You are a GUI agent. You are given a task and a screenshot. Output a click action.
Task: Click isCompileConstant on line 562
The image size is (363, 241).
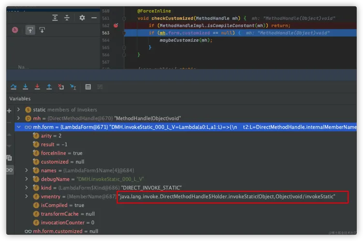click(x=231, y=26)
